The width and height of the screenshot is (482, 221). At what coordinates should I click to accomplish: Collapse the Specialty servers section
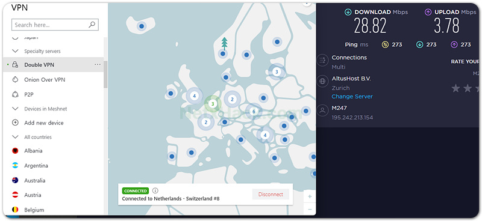(15, 51)
